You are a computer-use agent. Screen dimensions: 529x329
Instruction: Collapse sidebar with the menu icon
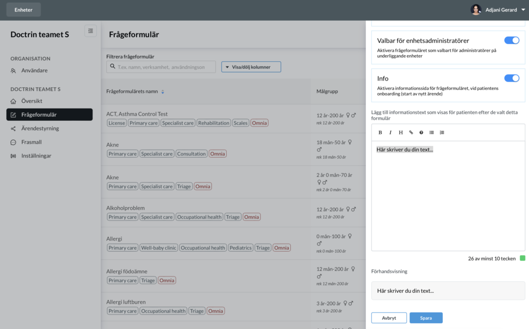click(x=90, y=31)
